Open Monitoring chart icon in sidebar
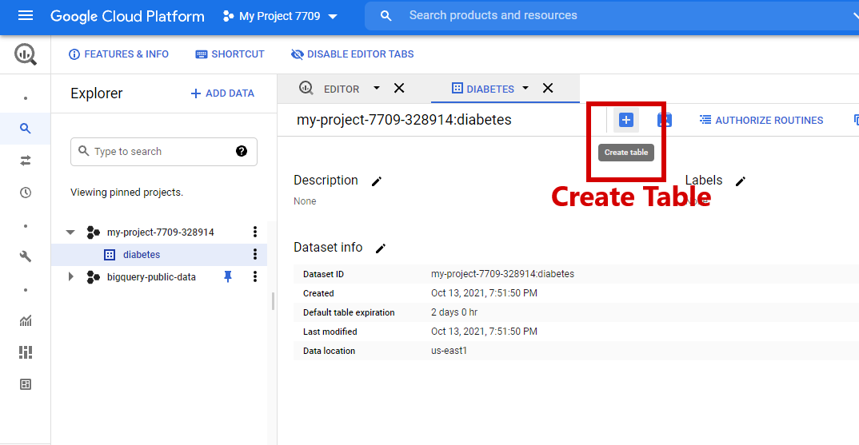The height and width of the screenshot is (445, 859). coord(26,320)
